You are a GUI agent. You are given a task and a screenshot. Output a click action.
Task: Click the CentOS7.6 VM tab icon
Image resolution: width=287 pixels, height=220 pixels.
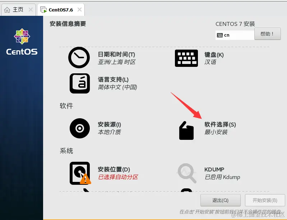[x=43, y=10]
